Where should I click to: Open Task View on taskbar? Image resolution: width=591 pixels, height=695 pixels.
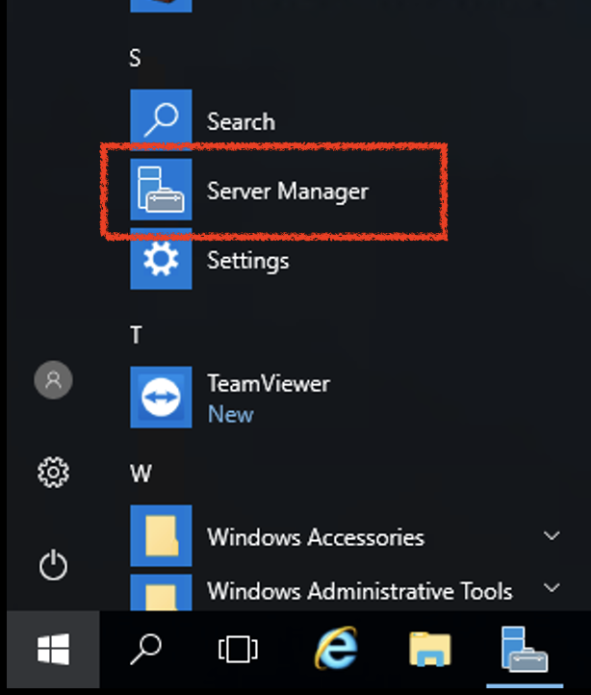(x=238, y=650)
